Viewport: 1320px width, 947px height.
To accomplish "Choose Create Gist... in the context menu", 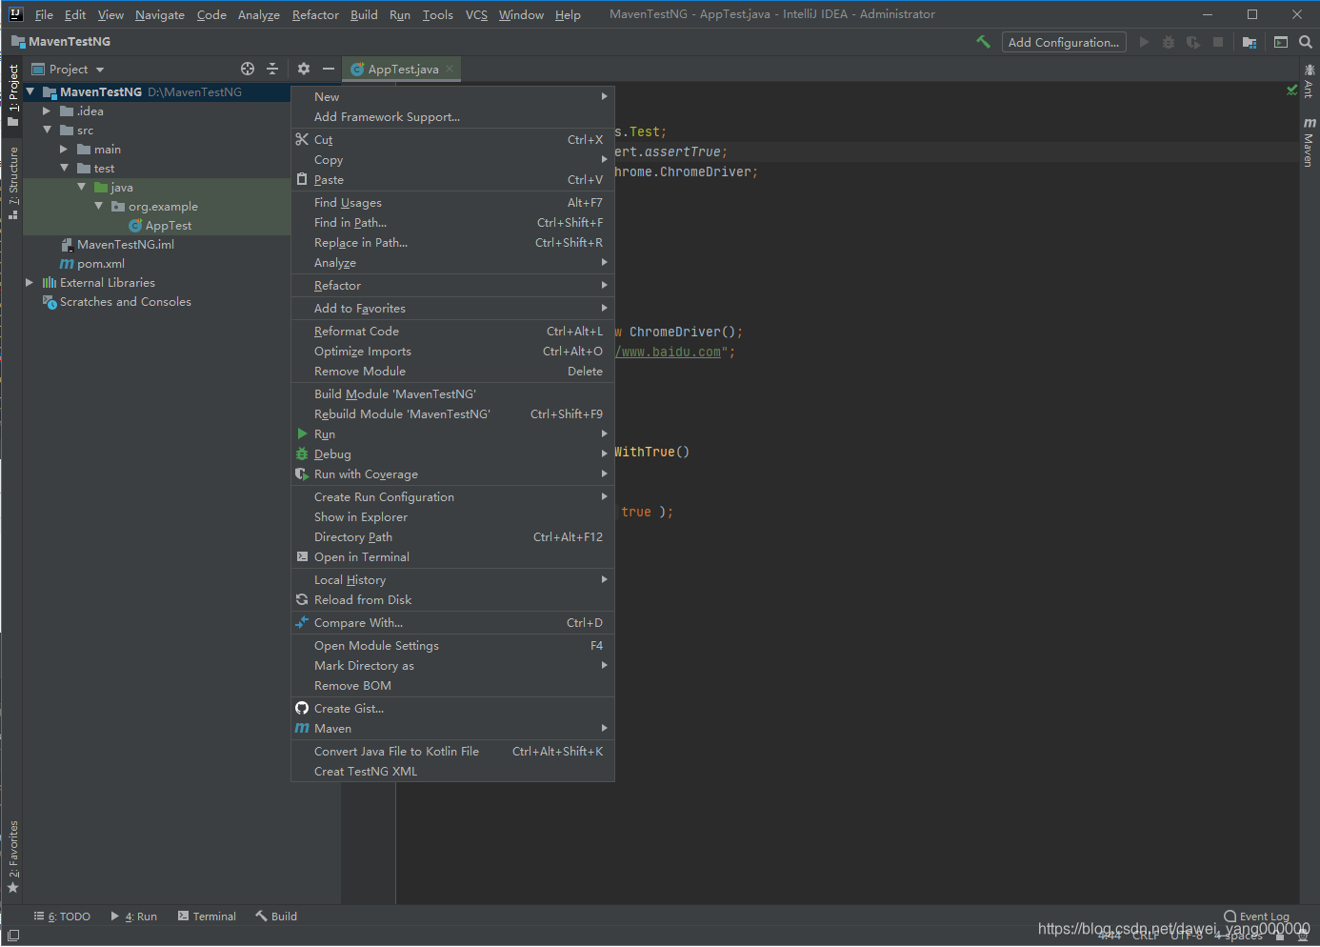I will pos(452,708).
